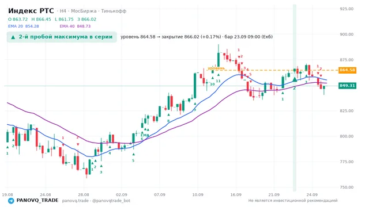Click the 875.00 price axis label
This screenshot has height=207, width=369.
point(347,60)
